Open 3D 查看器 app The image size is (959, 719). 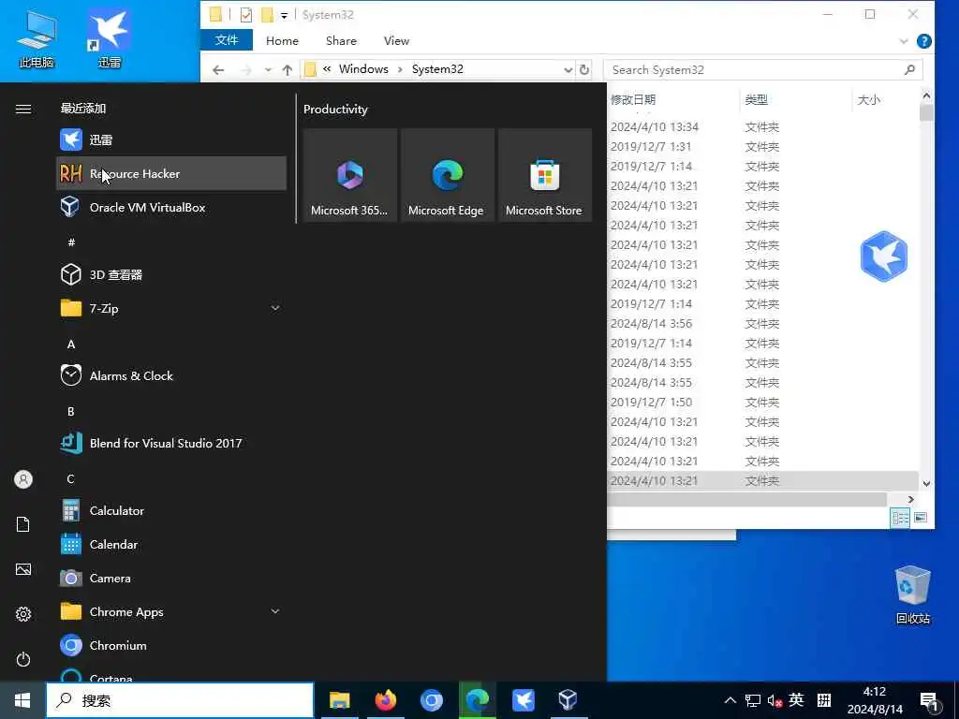tap(171, 274)
